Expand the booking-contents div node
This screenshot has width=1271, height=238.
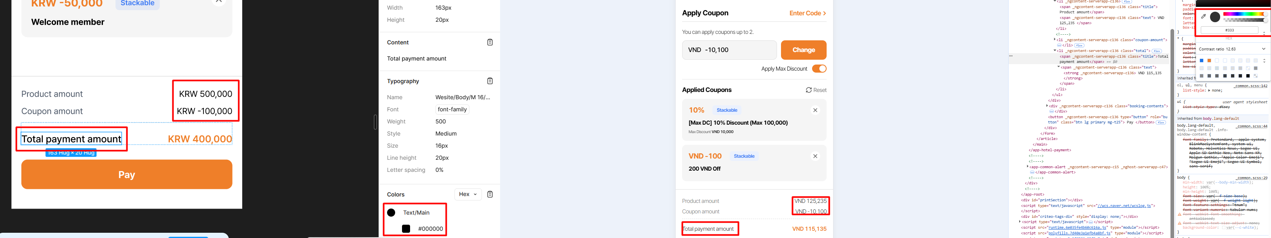(1047, 106)
